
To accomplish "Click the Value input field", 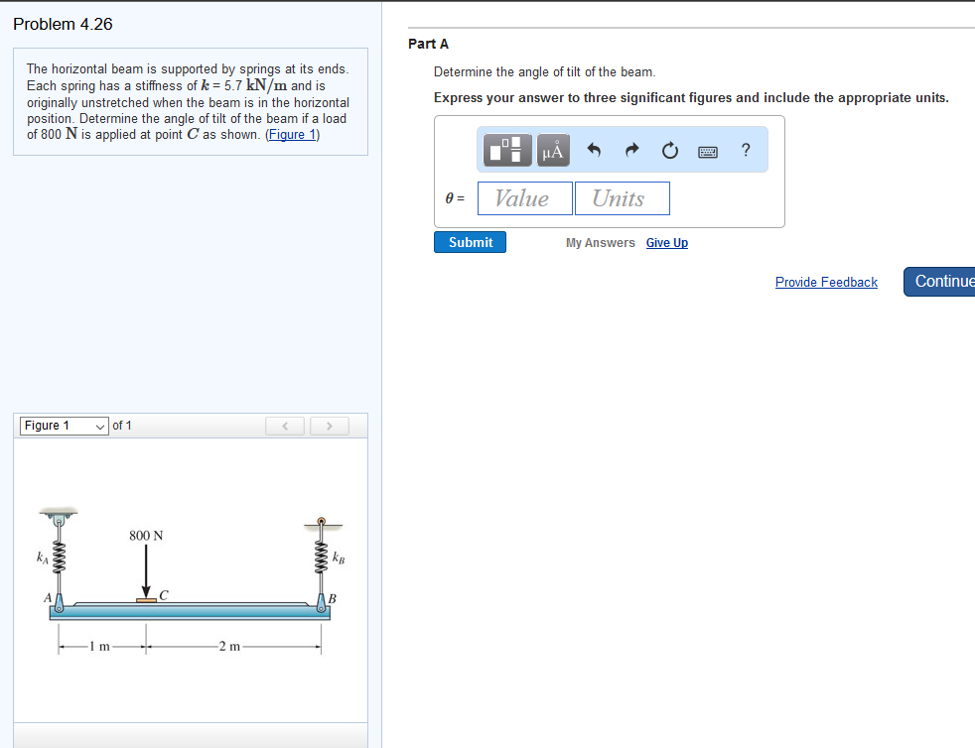I will coord(524,198).
